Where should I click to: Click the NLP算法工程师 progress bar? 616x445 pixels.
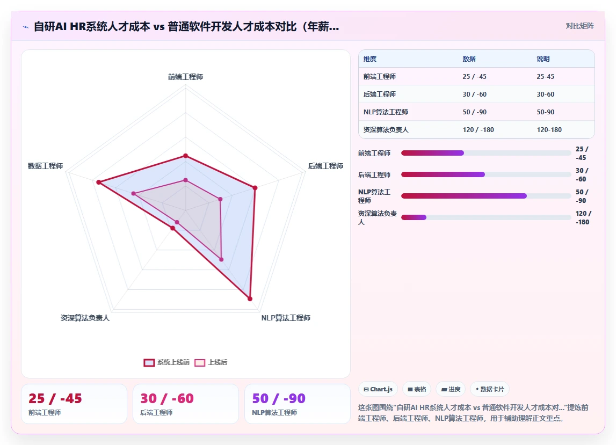click(486, 196)
